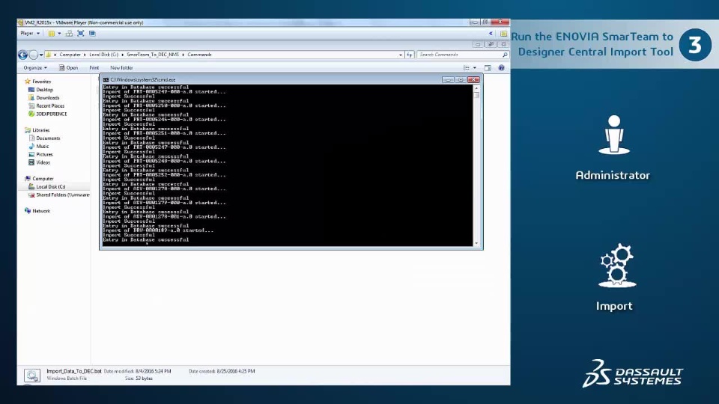
Task: Click Send Ctrl+Alt+Del icon in VMware toolbar
Action: [x=69, y=34]
